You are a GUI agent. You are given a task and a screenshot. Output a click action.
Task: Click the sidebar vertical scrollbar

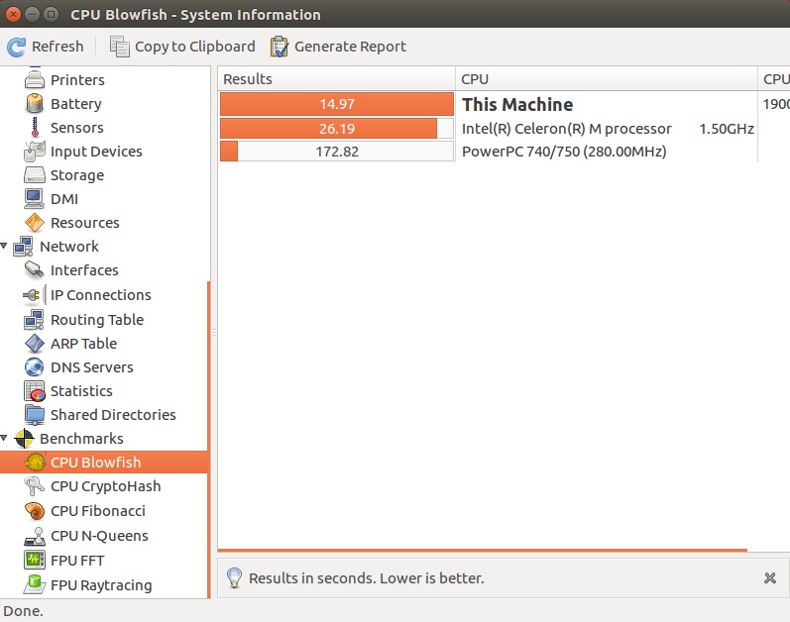click(x=208, y=436)
